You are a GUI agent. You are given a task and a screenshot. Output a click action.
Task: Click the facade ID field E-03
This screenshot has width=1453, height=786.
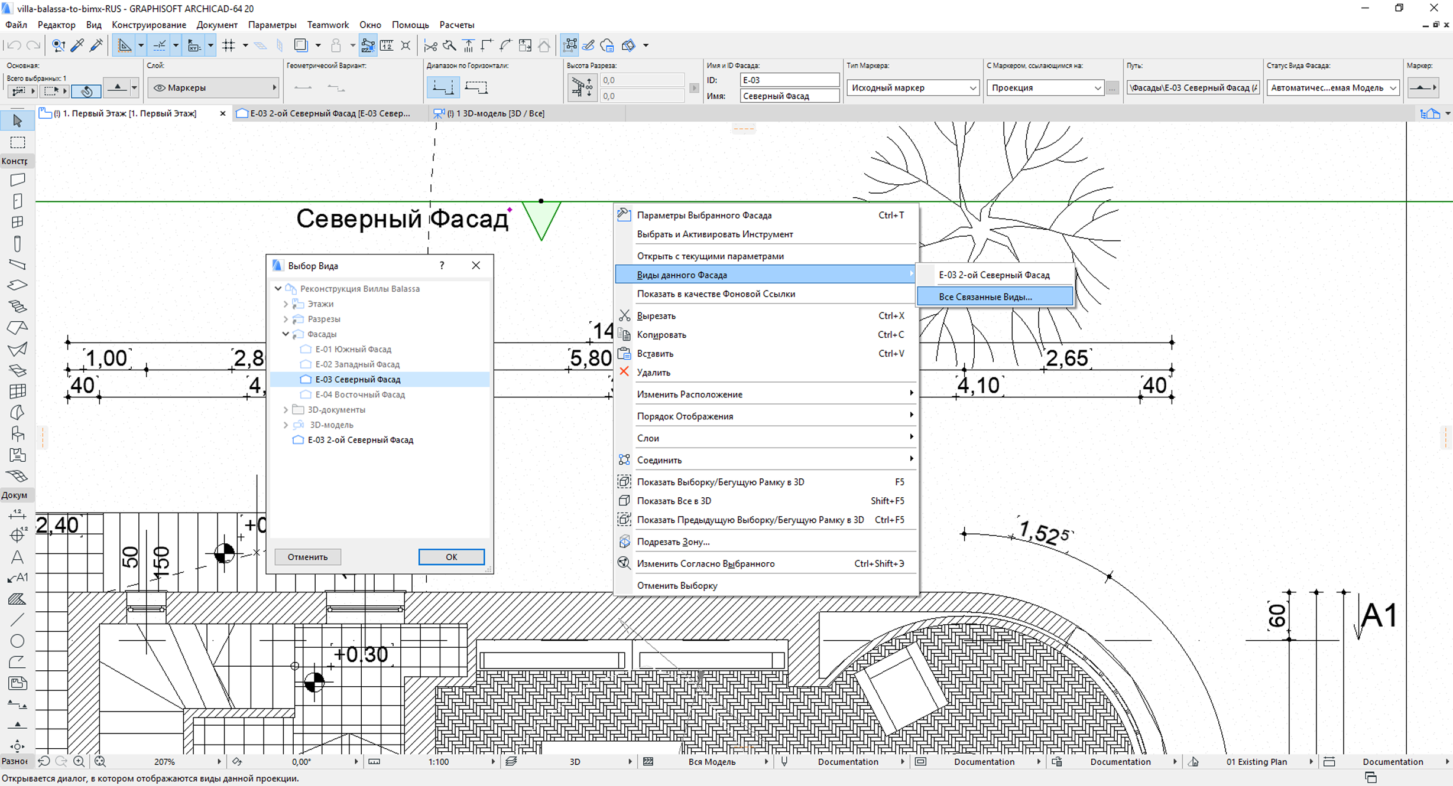tap(789, 80)
